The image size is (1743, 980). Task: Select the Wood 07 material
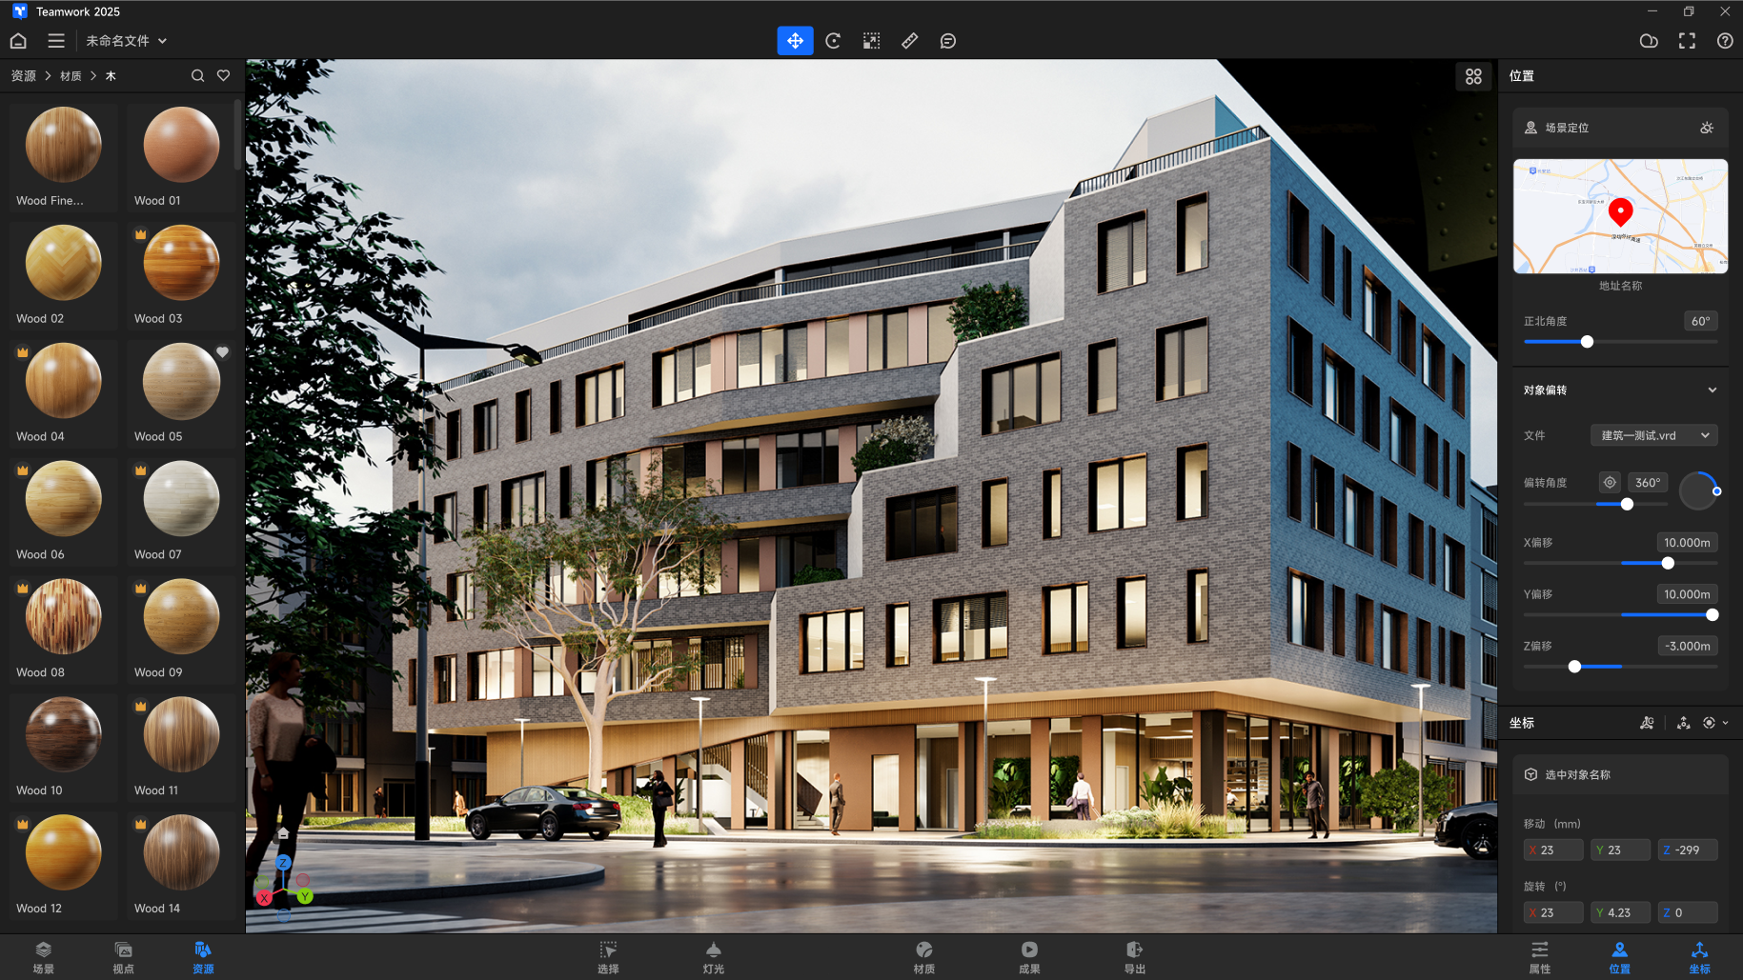(x=181, y=510)
